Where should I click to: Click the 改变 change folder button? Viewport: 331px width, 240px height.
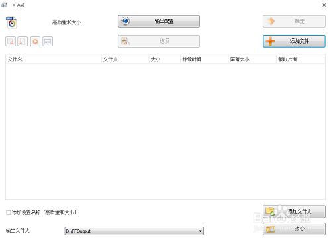click(x=294, y=229)
